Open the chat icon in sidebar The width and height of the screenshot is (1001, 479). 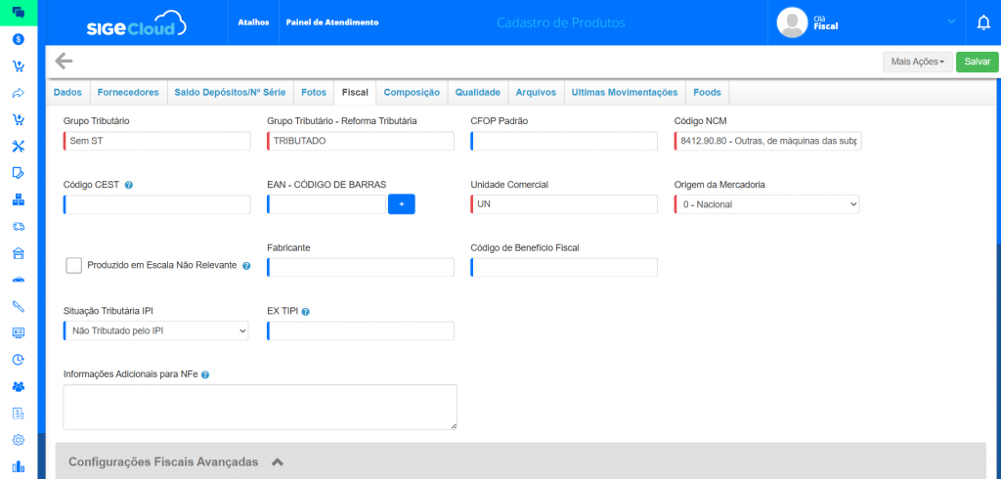tap(18, 13)
